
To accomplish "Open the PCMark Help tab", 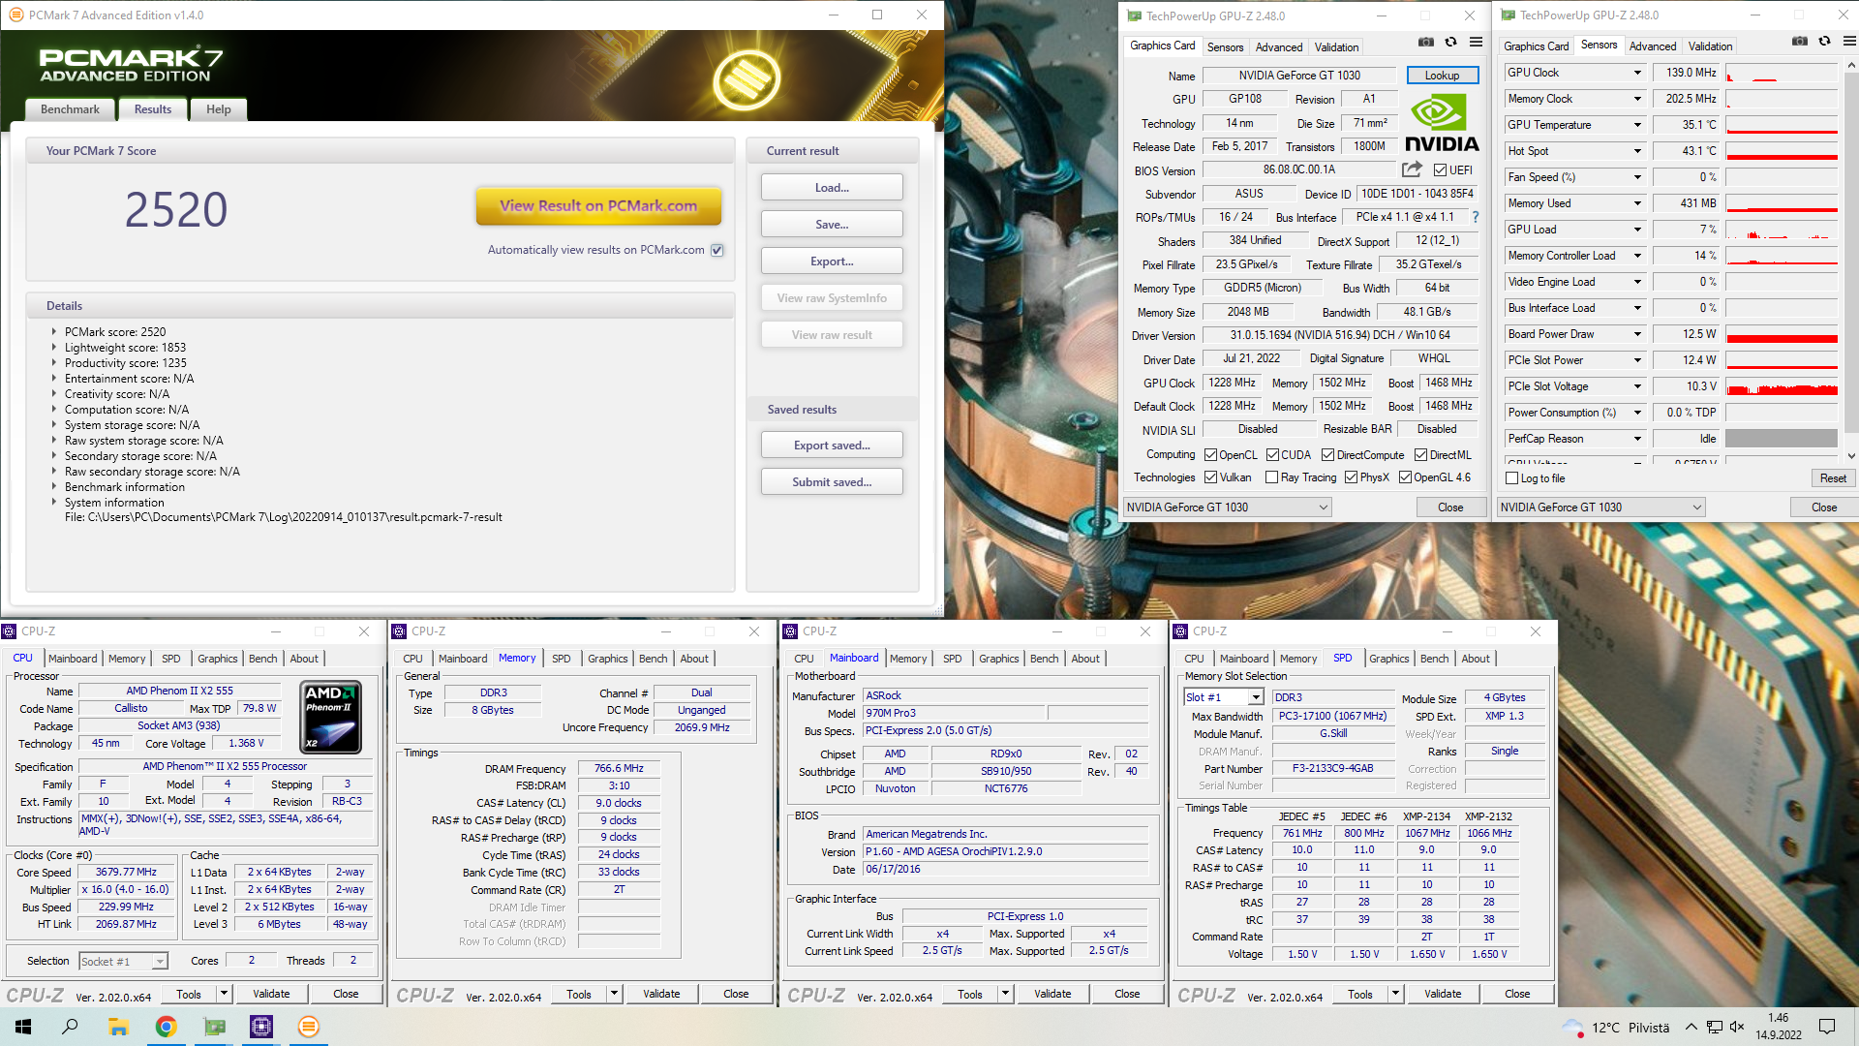I will point(218,109).
